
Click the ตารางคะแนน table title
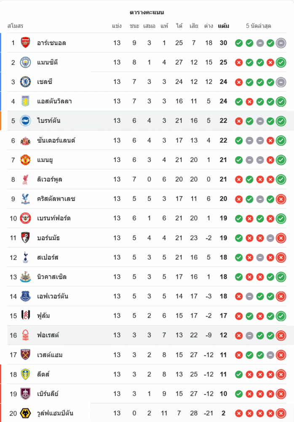tap(147, 12)
